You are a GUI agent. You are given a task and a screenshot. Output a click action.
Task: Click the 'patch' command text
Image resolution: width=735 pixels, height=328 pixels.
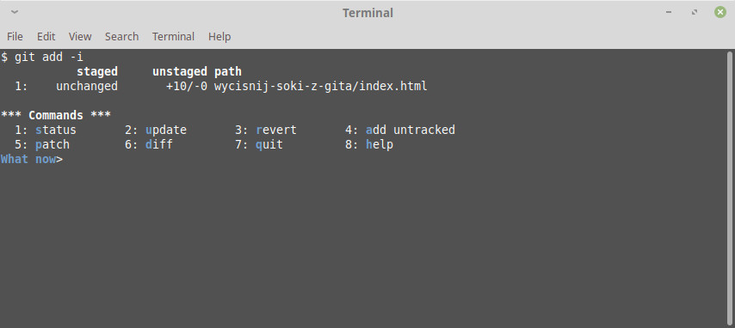click(52, 144)
